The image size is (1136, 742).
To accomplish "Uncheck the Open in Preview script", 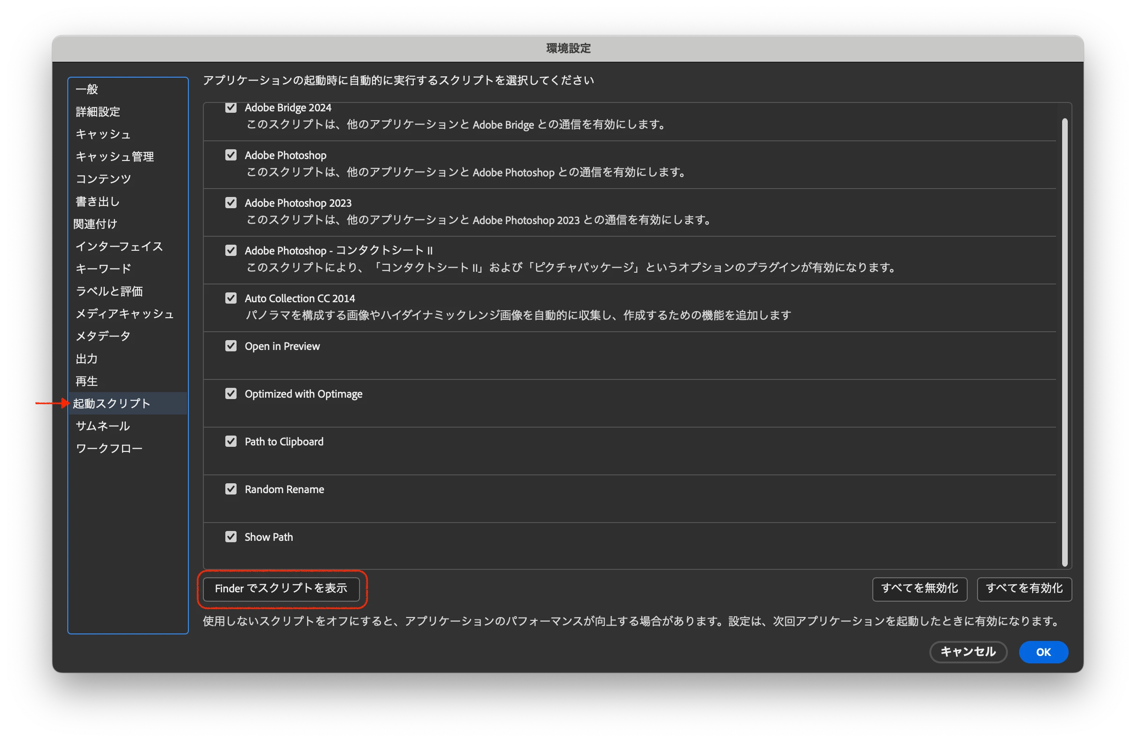I will click(x=231, y=346).
